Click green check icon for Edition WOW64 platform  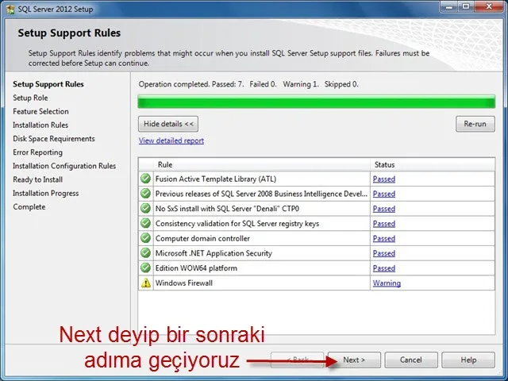146,268
